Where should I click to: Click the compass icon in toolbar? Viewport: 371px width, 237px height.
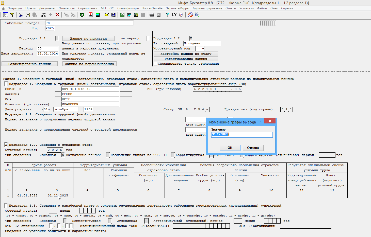[x=181, y=15]
